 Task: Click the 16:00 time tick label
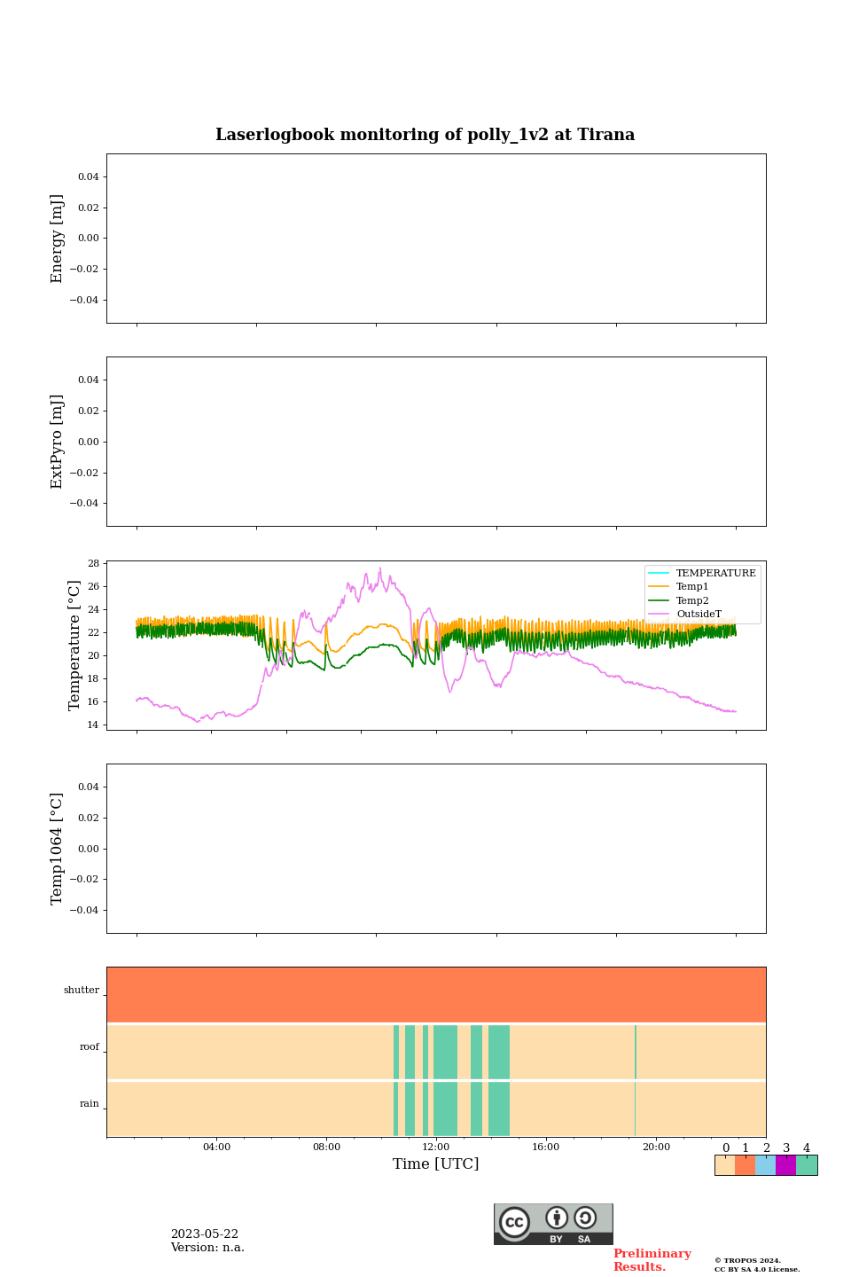click(546, 1148)
